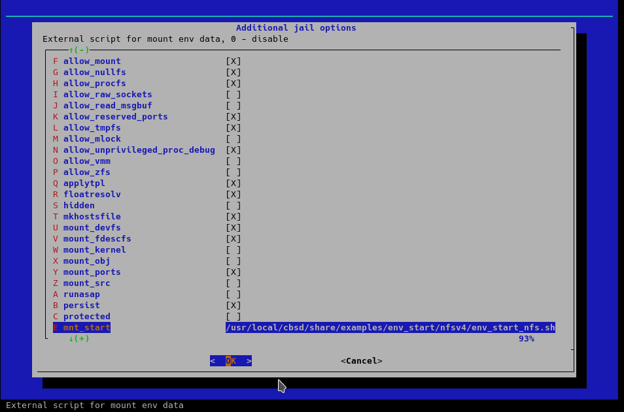624x412 pixels.
Task: Toggle the mount_fdescfs checkbox
Action: pyautogui.click(x=234, y=239)
